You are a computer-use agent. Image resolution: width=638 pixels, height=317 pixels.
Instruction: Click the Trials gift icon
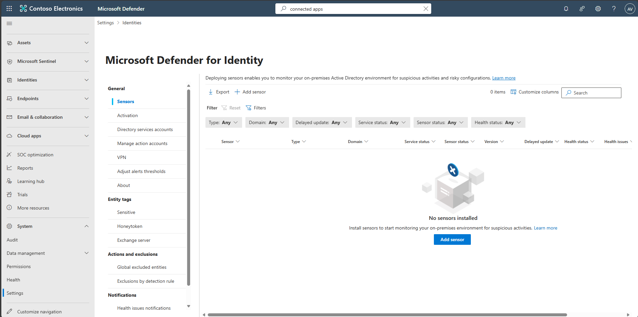[9, 195]
